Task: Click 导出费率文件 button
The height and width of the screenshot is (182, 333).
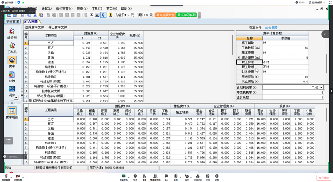Action: pyautogui.click(x=58, y=27)
